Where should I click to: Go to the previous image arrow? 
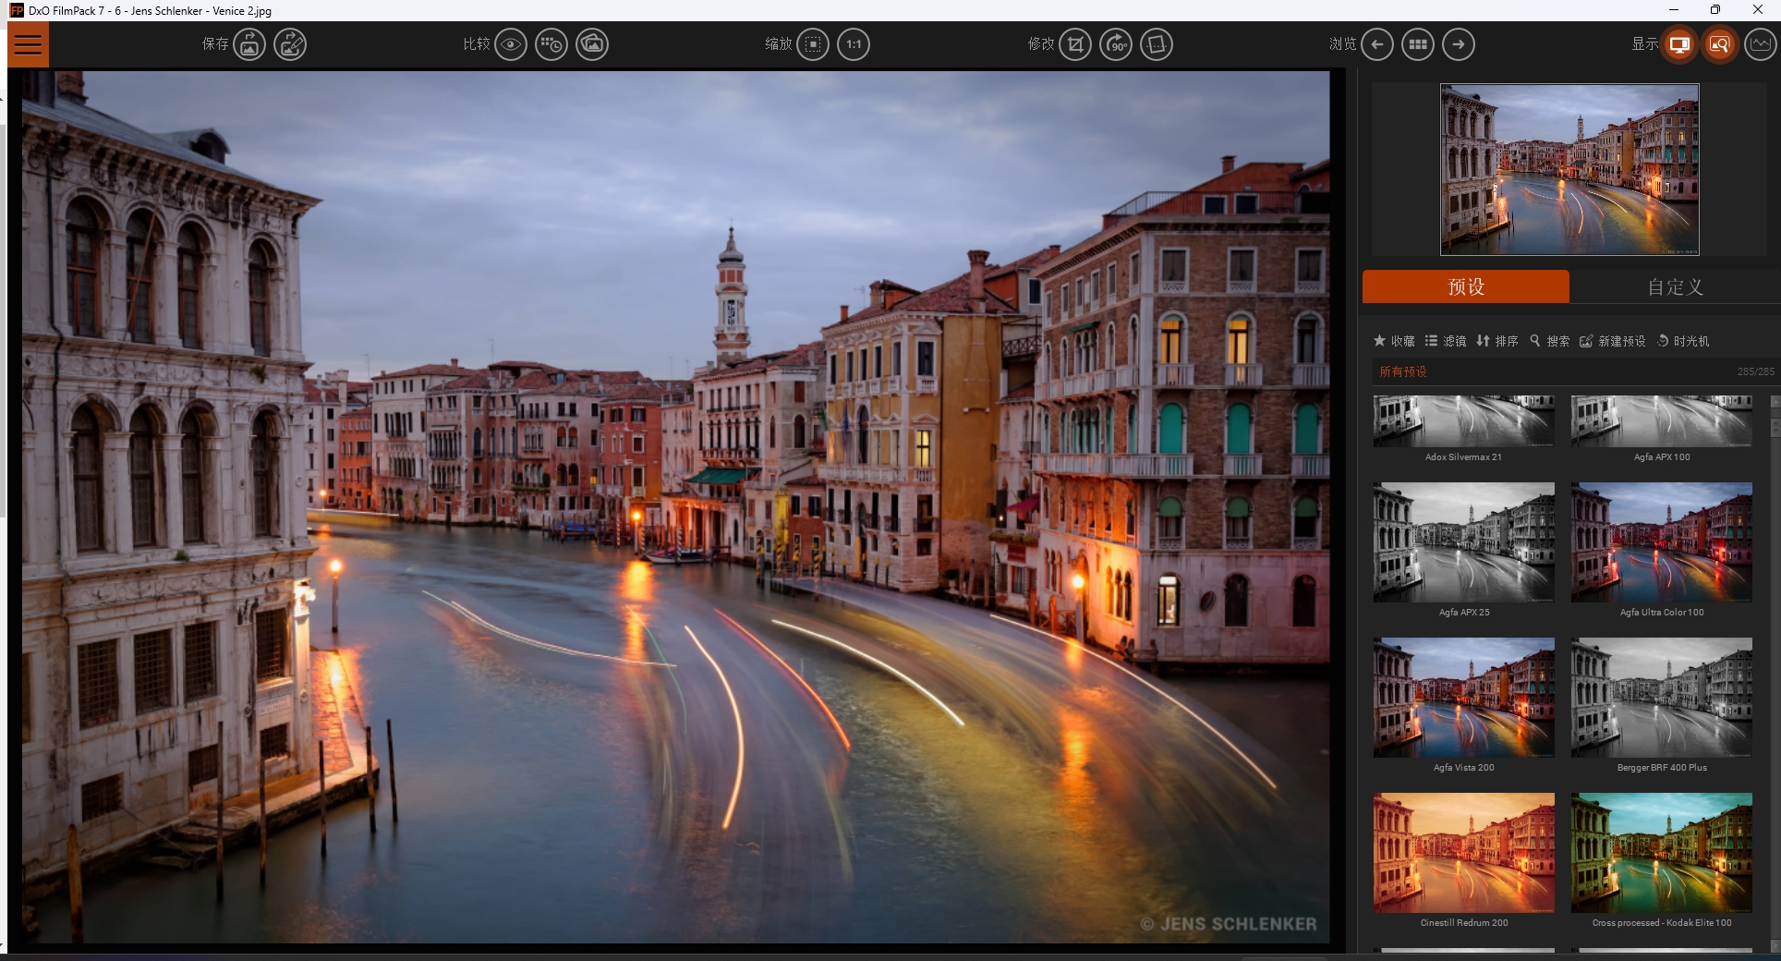1377,44
